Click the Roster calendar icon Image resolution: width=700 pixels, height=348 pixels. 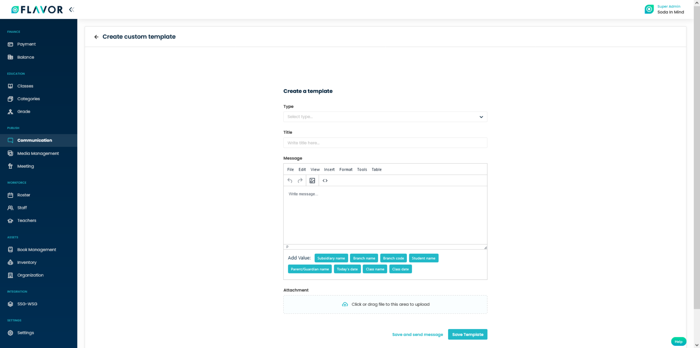pos(10,195)
